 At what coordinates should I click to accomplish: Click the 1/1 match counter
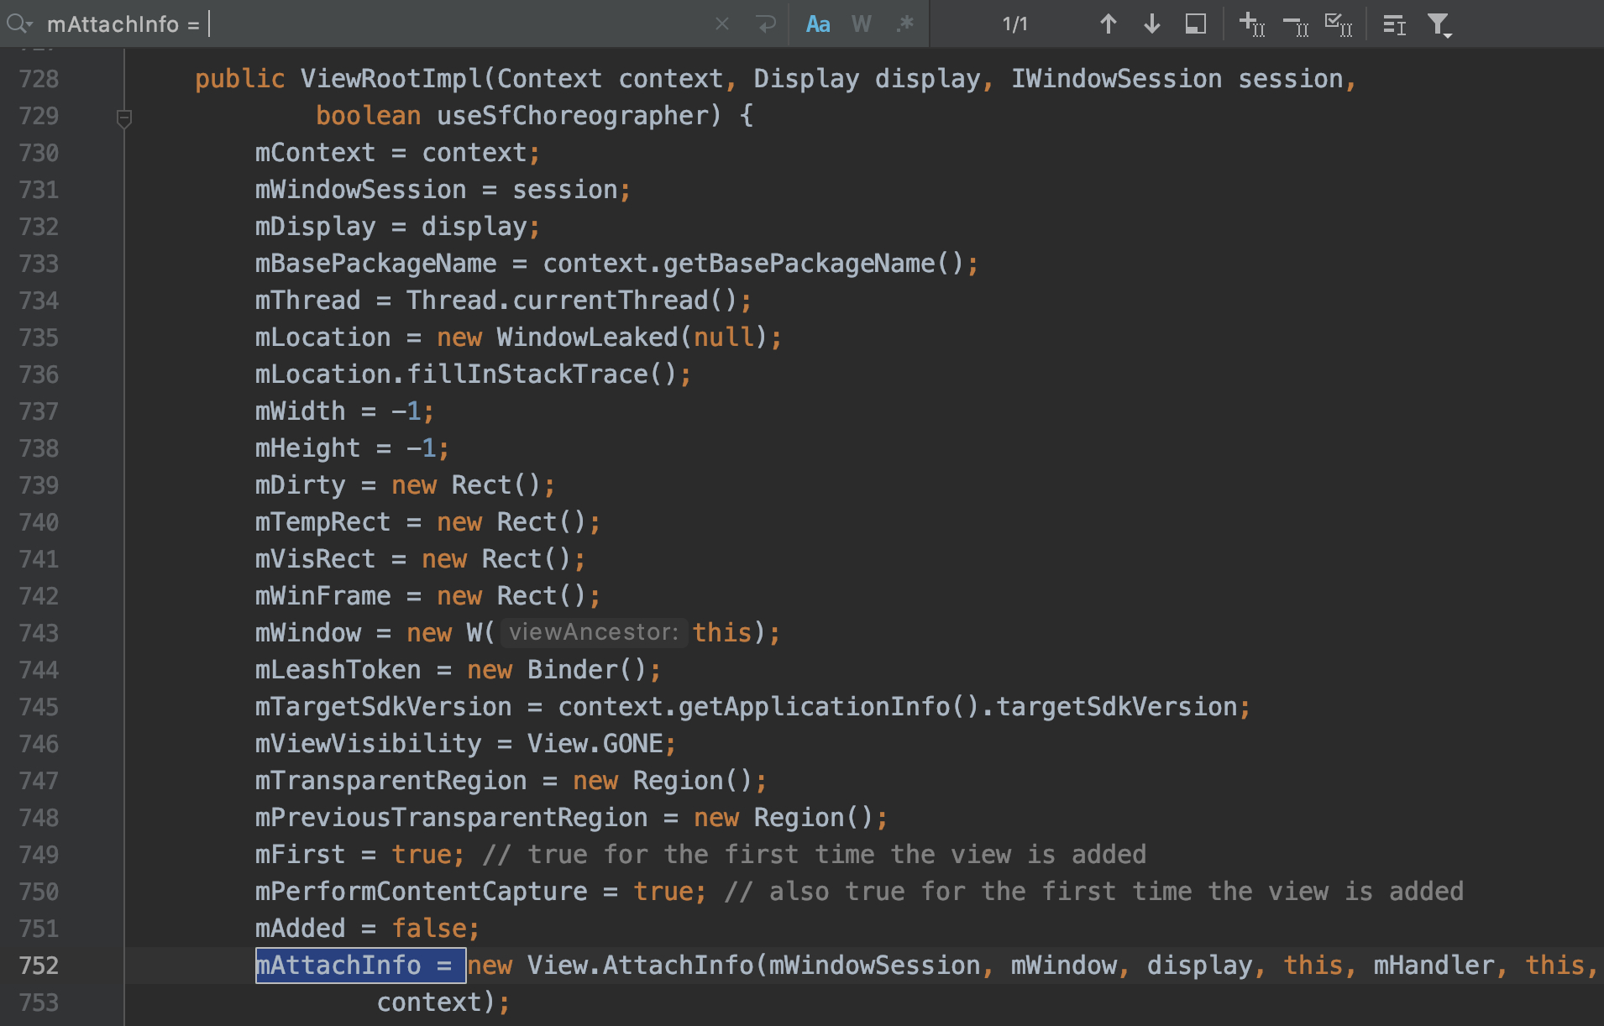(1015, 24)
